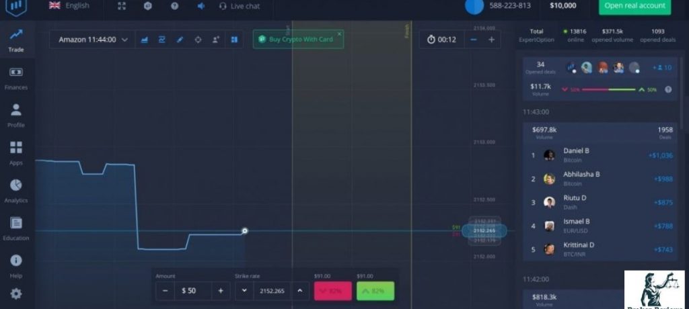Click the hexagon icon in top bar

tap(148, 5)
